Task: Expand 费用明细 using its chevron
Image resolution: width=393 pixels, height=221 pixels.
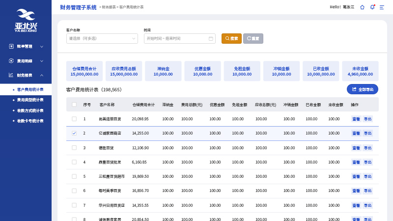Action: point(42,61)
